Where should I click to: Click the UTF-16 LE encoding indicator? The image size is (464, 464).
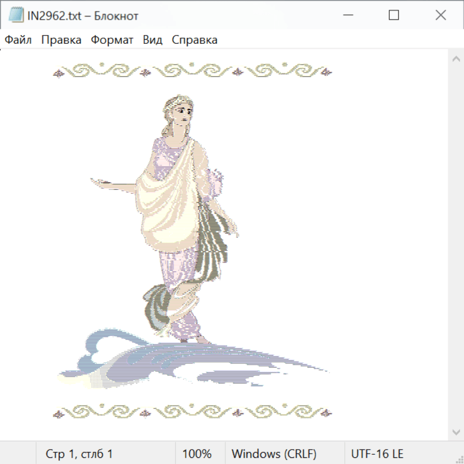tap(377, 454)
